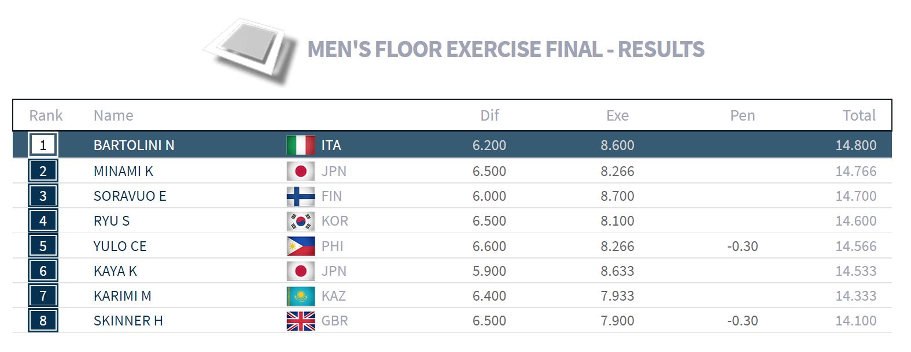The image size is (911, 352).
Task: Click the Italy flag icon
Action: point(301,145)
